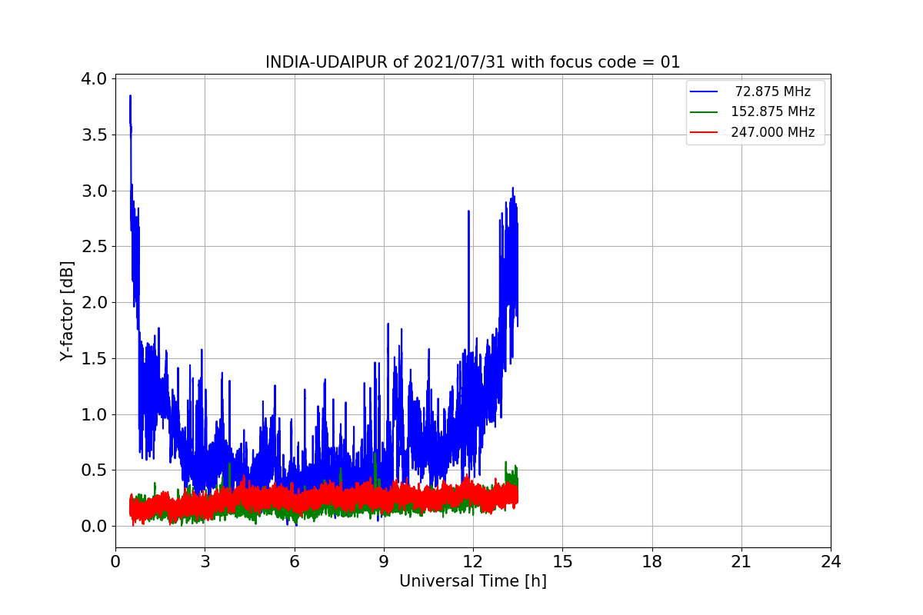The height and width of the screenshot is (615, 923).
Task: Click y-axis tick label 2.5
Action: click(x=94, y=247)
